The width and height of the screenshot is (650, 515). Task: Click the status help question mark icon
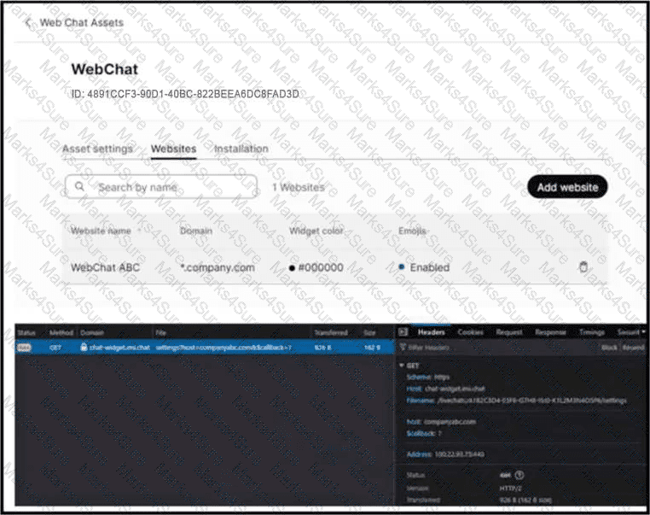(519, 475)
